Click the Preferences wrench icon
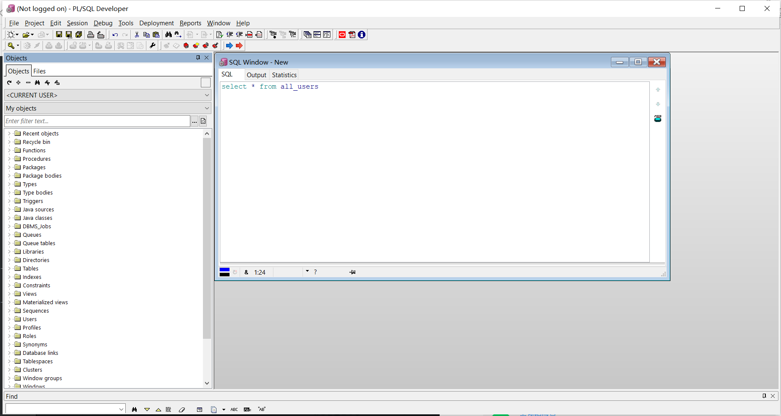Viewport: 781px width, 416px height. pos(153,46)
